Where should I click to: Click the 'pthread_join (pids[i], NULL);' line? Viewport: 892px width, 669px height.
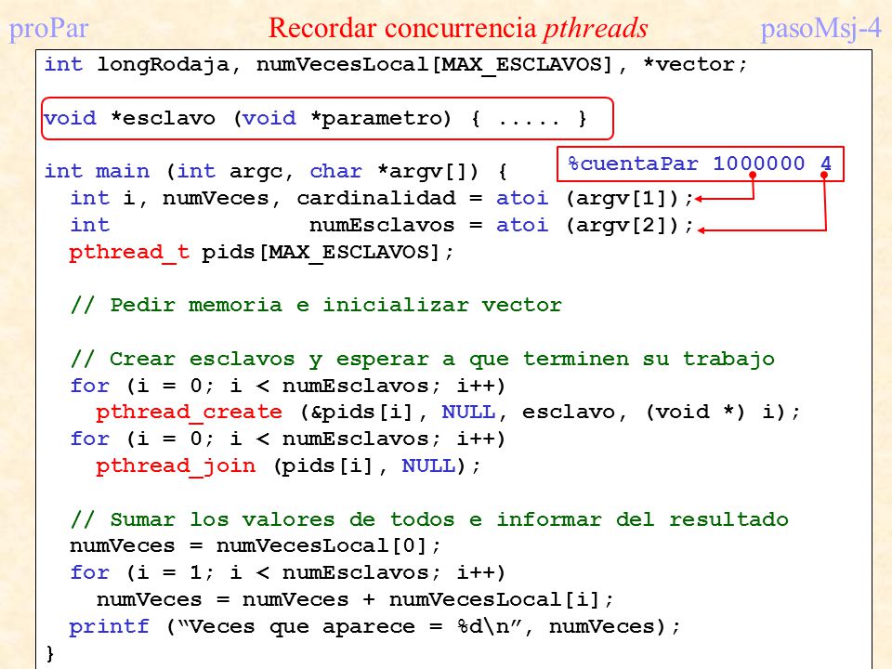click(x=288, y=466)
